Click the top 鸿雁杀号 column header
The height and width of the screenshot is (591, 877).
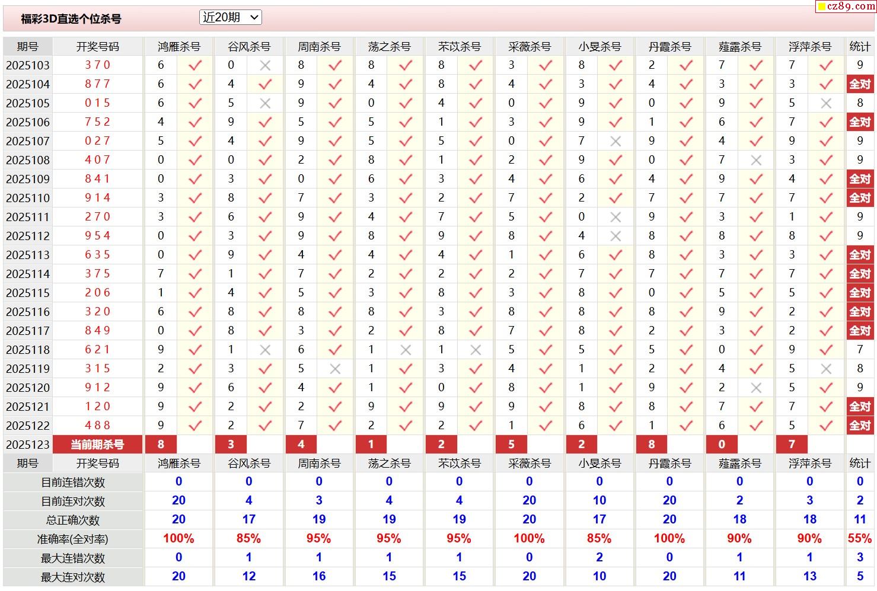click(178, 46)
